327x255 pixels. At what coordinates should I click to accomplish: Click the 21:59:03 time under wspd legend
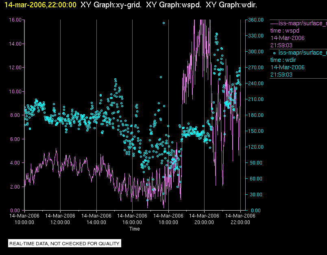pyautogui.click(x=281, y=45)
